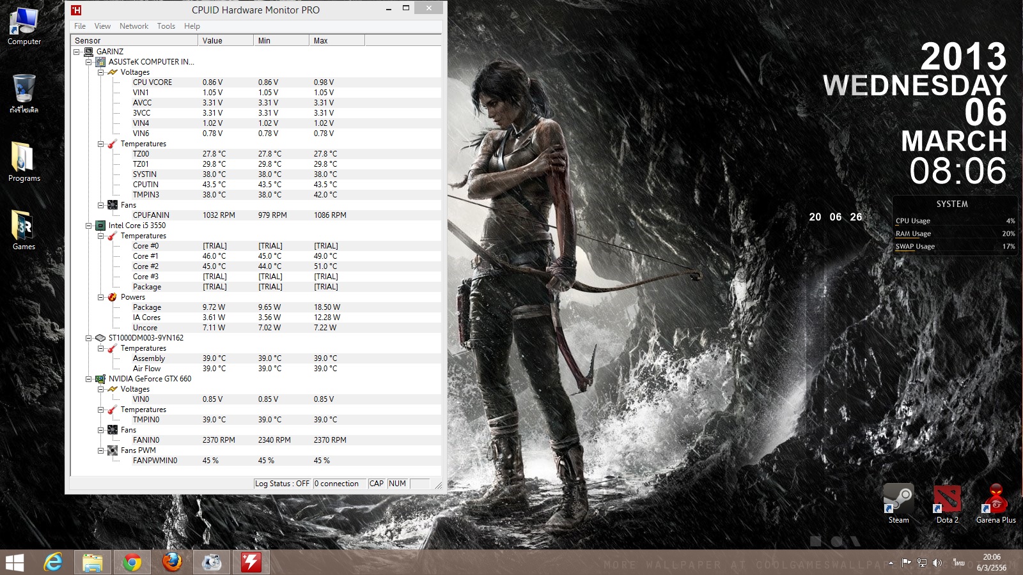Click the NVIDIA graphics card icon
This screenshot has width=1023, height=575.
pos(100,379)
